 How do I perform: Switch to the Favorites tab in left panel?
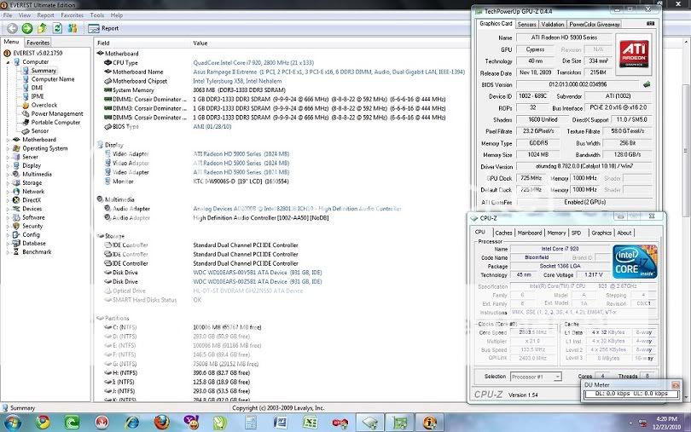[x=38, y=43]
